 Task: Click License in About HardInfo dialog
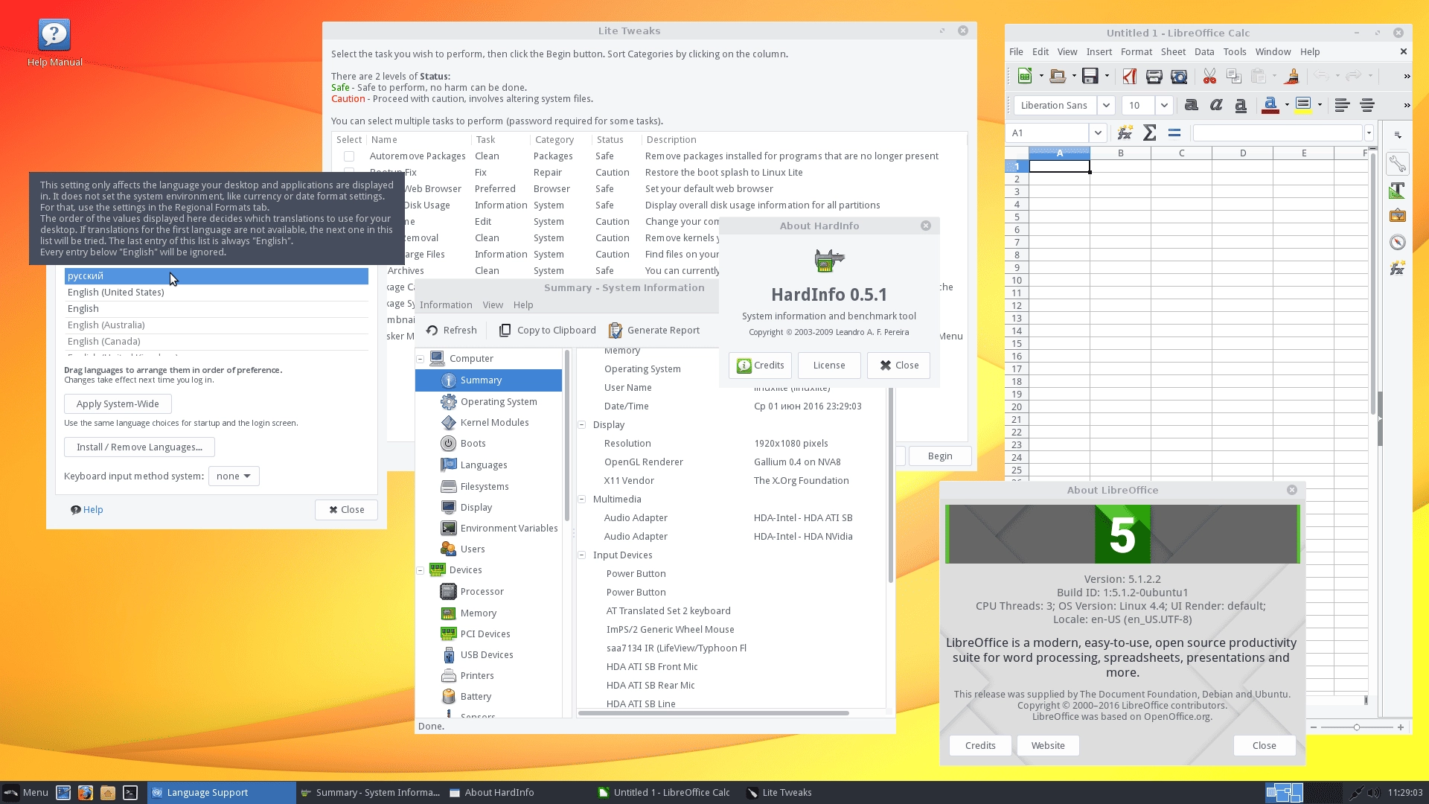click(x=829, y=366)
